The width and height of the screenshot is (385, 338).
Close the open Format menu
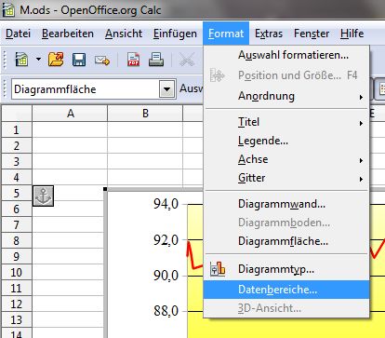pyautogui.click(x=226, y=34)
